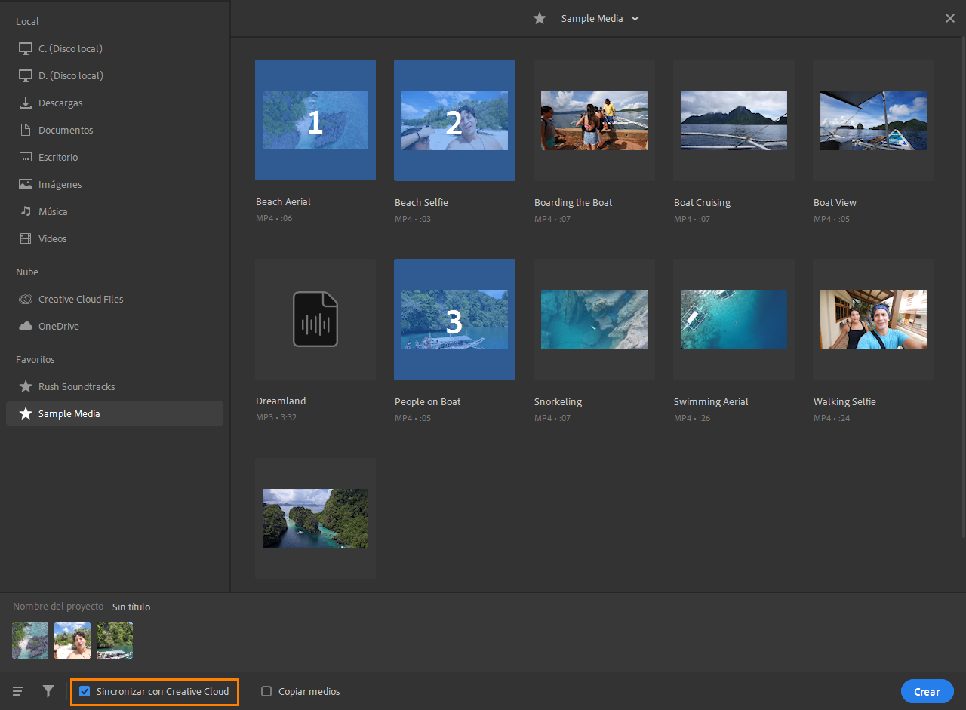Click the Nombre del proyecto text field

click(x=170, y=607)
